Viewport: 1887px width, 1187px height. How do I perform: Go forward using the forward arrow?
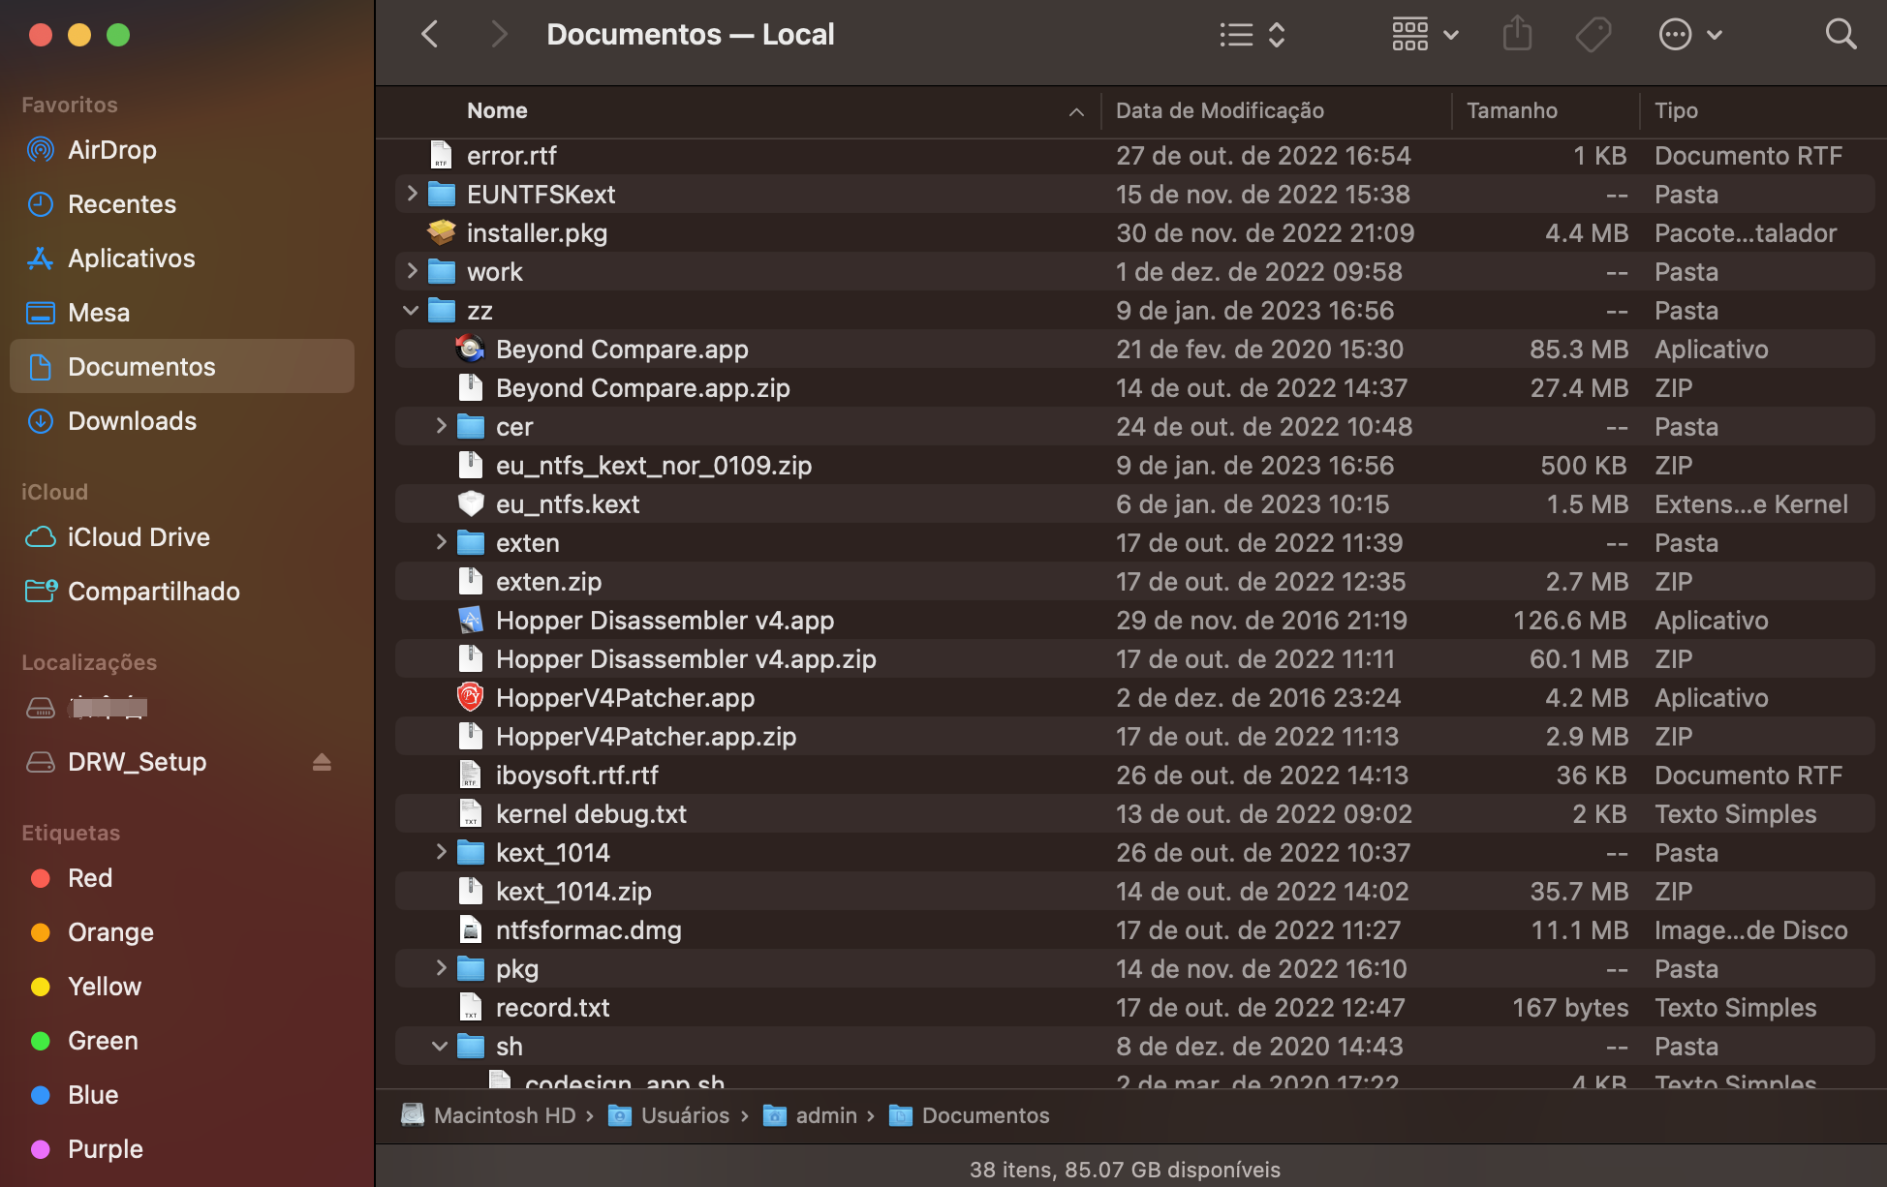pyautogui.click(x=498, y=35)
